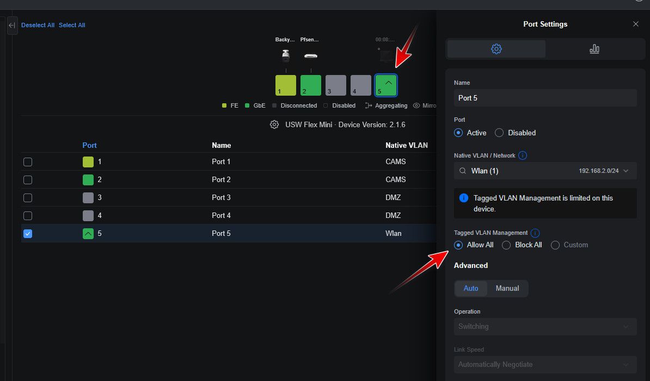Collapse the left sidebar panel arrow
The width and height of the screenshot is (650, 381).
pos(12,26)
